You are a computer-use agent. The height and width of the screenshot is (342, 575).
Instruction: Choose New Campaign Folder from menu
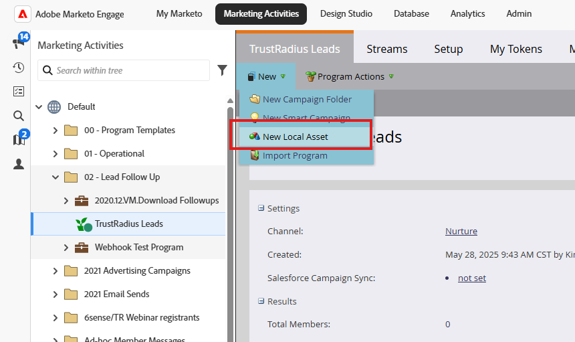coord(307,99)
